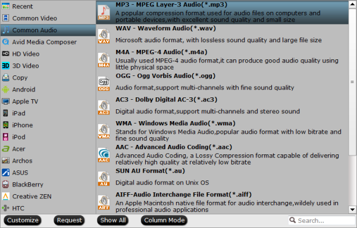Click the search magnifier icon
Screen dimensions: 357x228
(293, 220)
